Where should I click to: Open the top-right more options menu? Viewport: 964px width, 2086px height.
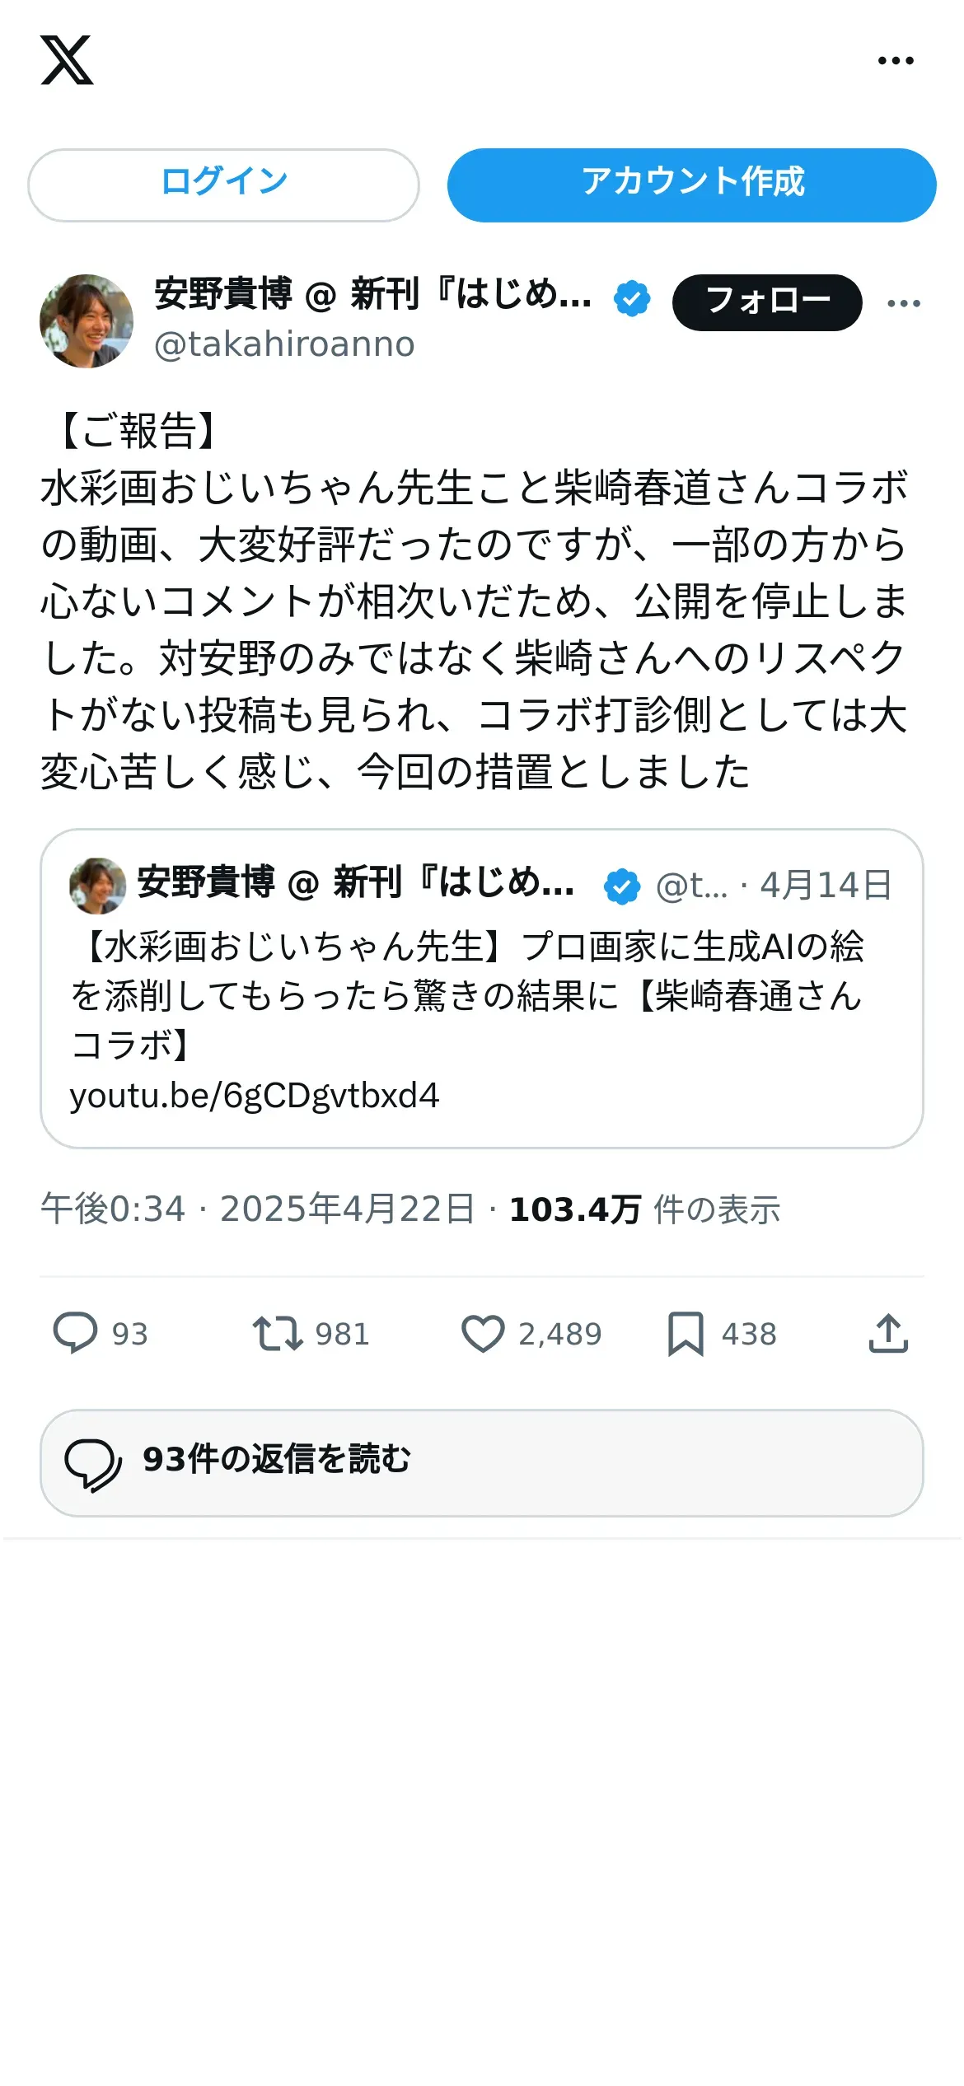click(896, 60)
